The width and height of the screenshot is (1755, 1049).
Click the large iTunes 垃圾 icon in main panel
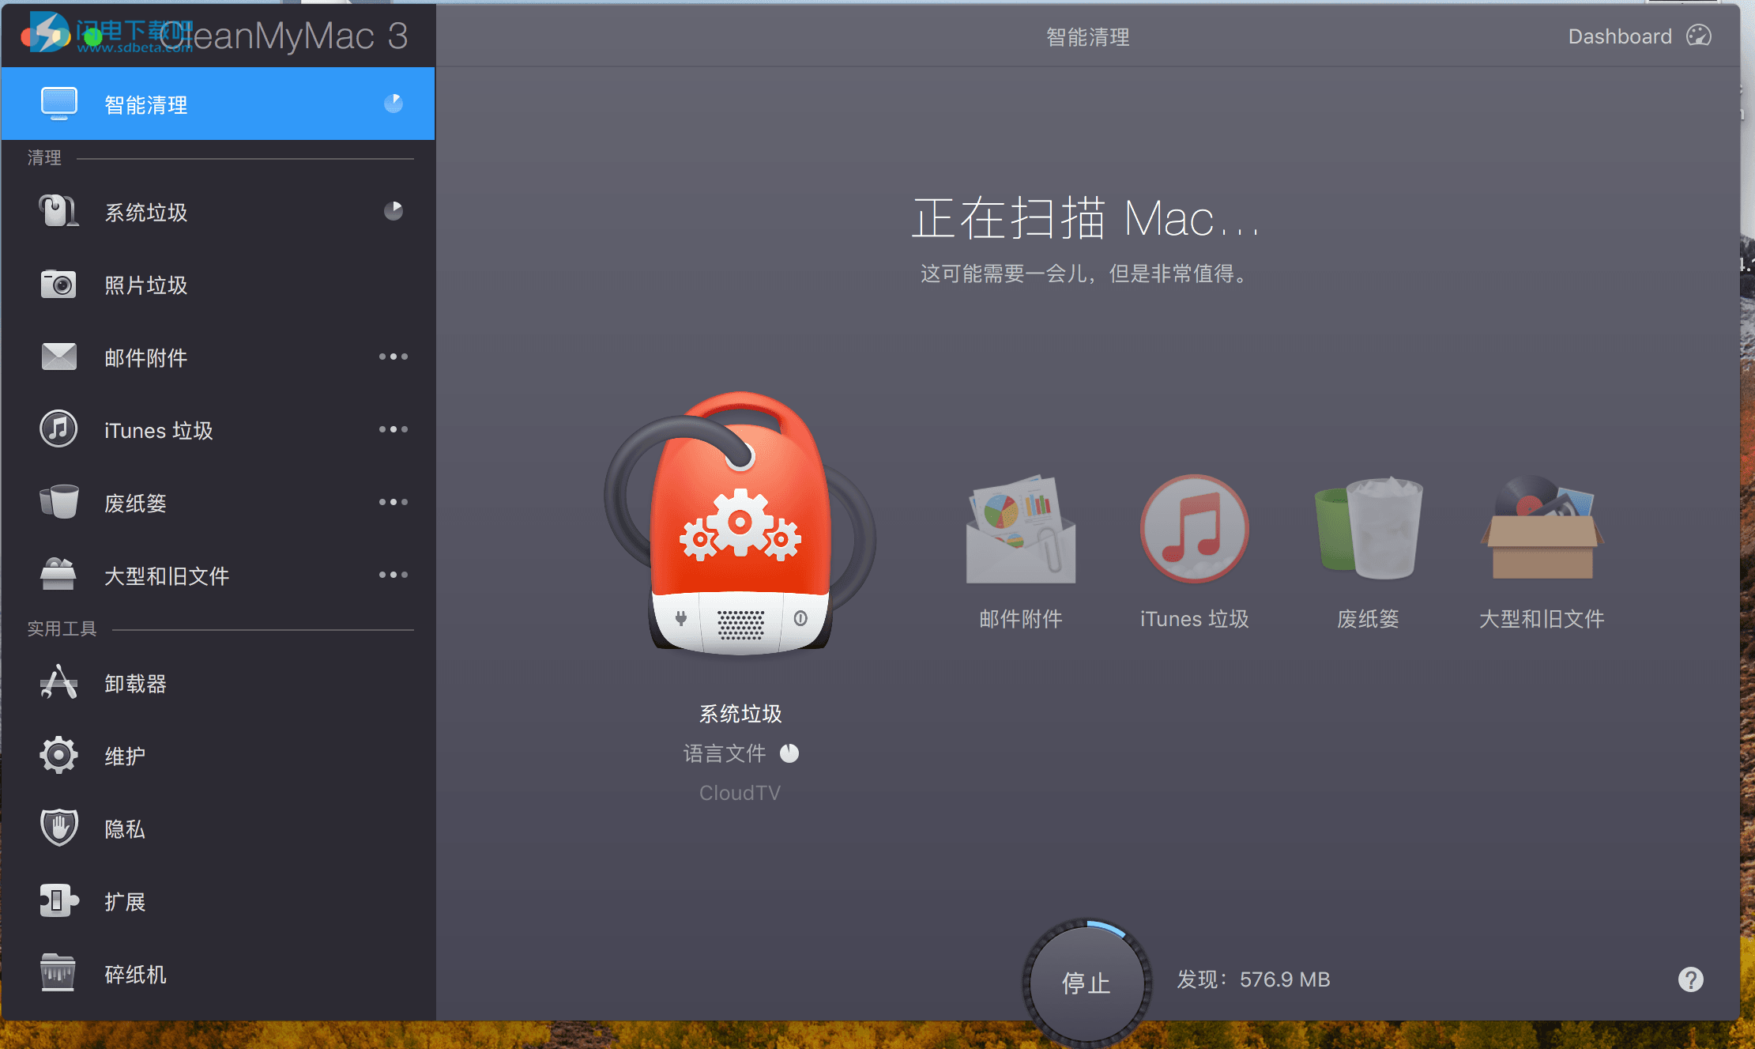coord(1195,529)
